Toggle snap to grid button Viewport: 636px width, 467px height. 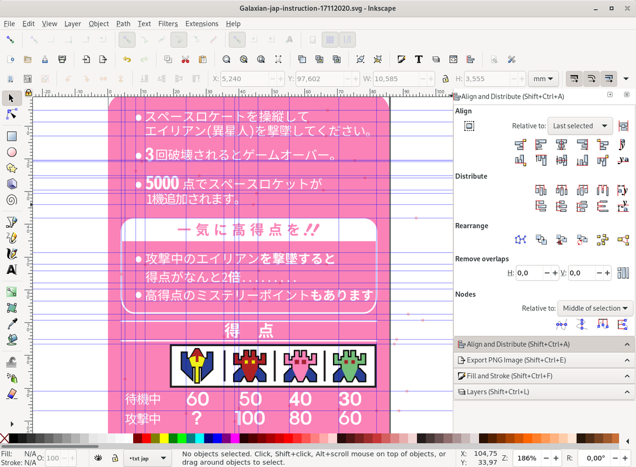coord(330,40)
